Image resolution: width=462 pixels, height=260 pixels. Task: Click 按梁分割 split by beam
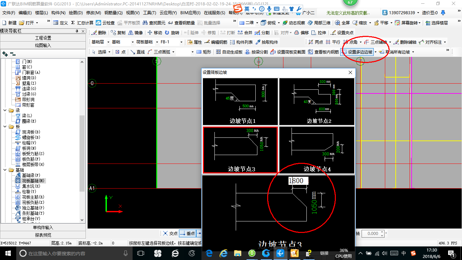pos(256,52)
